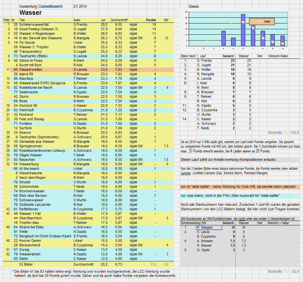Select cell 'D1 2014'

tap(80, 6)
